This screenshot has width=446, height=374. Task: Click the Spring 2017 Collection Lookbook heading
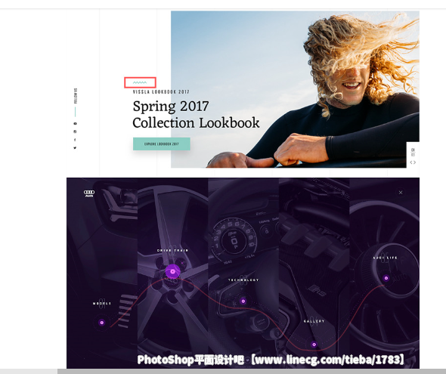(x=196, y=114)
